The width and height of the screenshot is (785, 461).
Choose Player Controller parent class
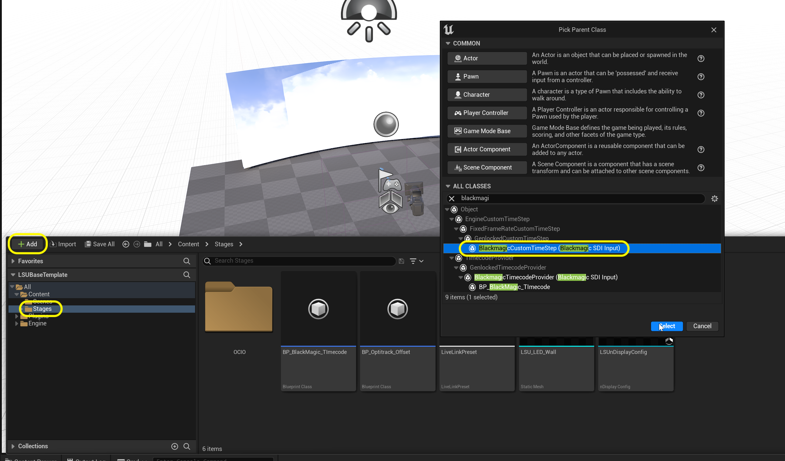click(487, 113)
